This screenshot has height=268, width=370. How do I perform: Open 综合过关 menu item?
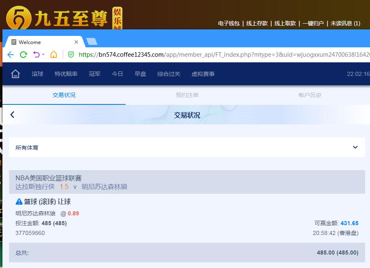(169, 74)
